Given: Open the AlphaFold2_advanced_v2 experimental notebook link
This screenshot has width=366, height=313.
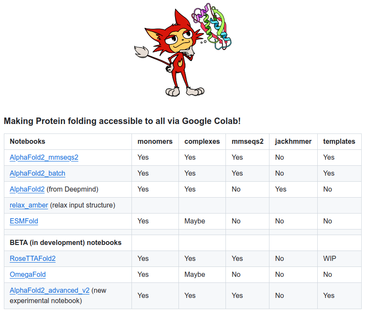Looking at the screenshot, I should [50, 291].
